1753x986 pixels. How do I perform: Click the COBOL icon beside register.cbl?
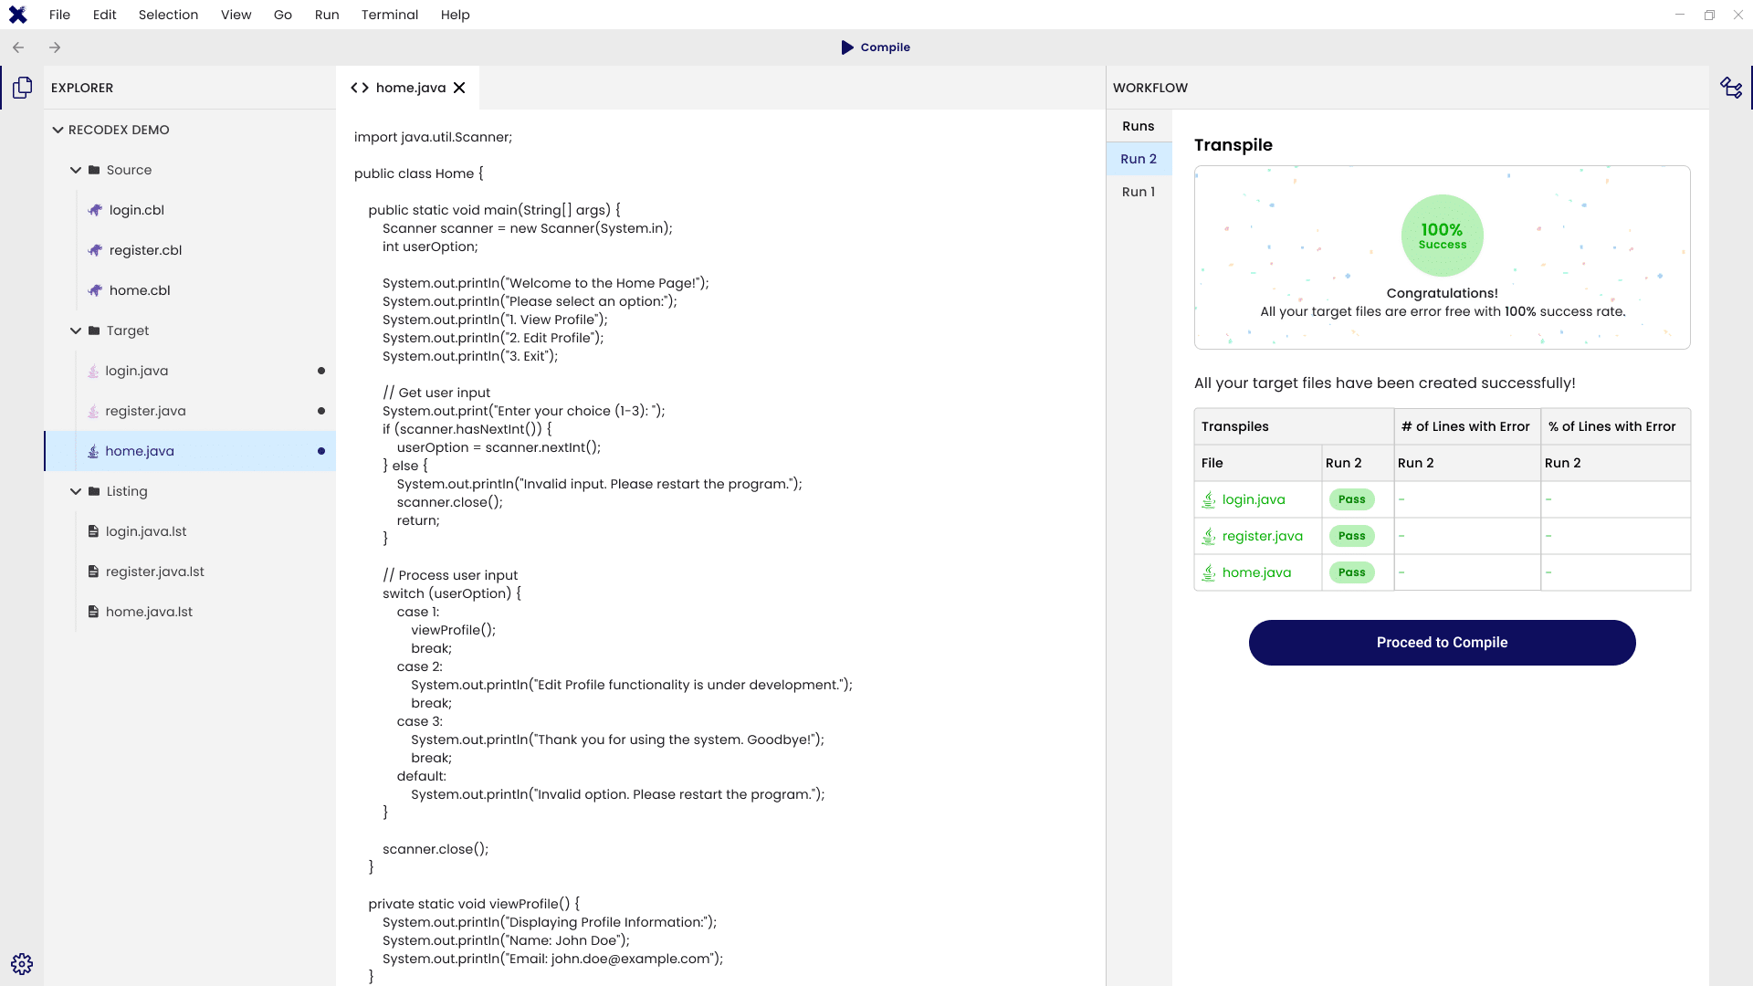[95, 250]
